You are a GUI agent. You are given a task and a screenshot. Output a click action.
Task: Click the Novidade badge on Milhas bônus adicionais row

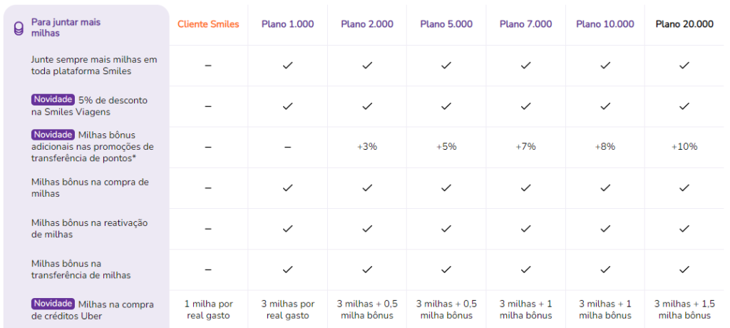click(53, 135)
